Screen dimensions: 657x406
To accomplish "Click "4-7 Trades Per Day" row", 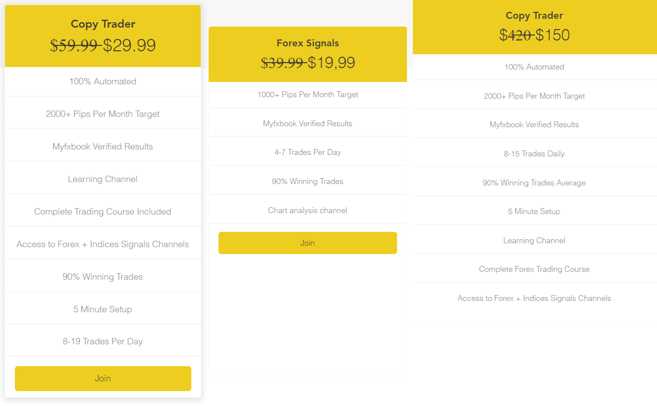I will (x=308, y=151).
